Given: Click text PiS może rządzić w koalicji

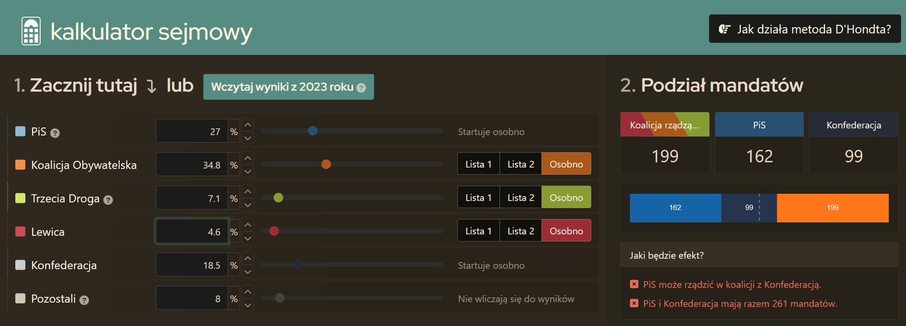Looking at the screenshot, I should (732, 284).
